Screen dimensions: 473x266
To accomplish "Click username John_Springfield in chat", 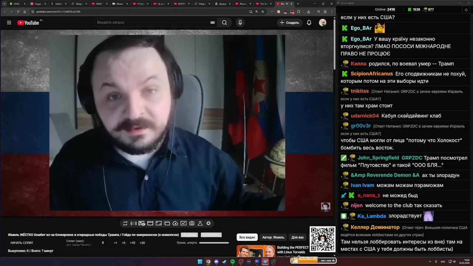I will (x=378, y=158).
